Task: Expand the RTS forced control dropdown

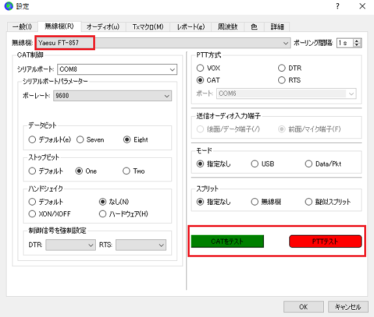Action: (x=141, y=245)
